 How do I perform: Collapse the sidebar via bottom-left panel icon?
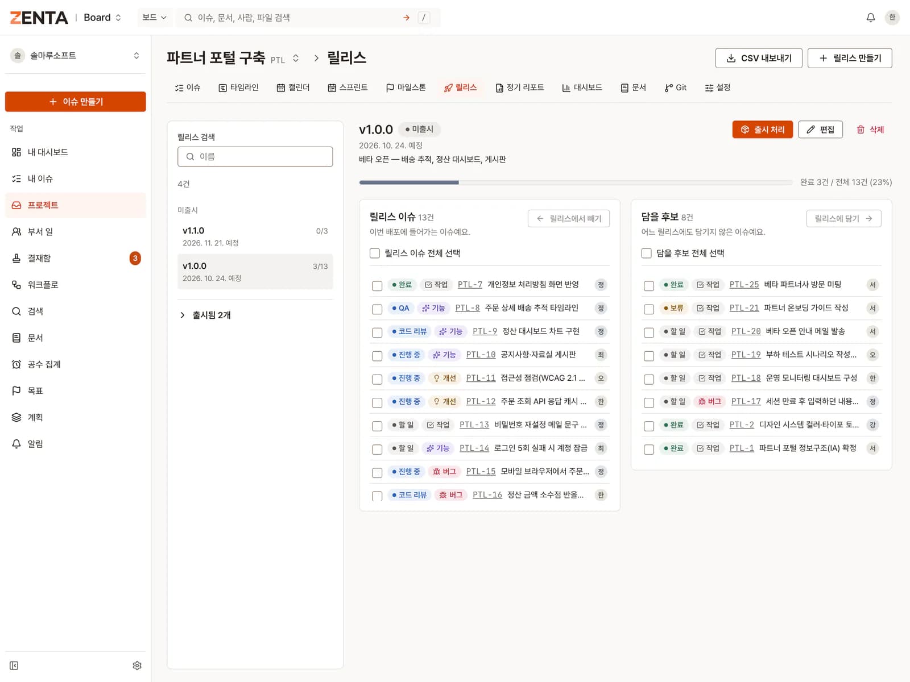coord(14,666)
